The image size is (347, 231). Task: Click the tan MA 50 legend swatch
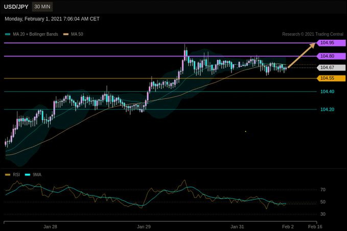[66, 34]
